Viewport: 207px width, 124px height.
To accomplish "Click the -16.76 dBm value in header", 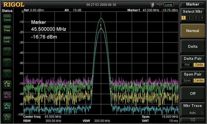I will coord(170,10).
